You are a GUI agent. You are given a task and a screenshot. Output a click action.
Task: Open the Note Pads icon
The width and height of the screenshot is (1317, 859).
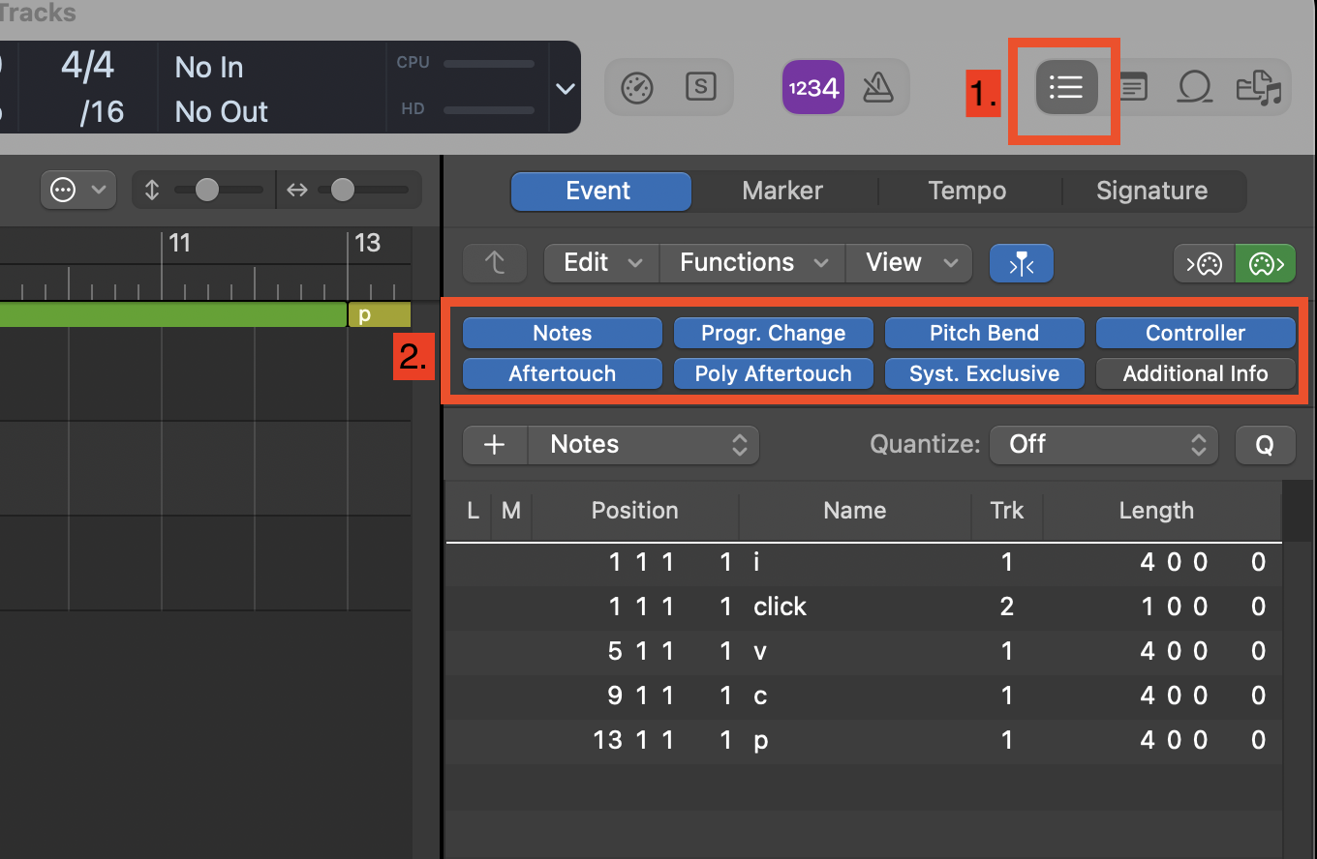point(1133,89)
